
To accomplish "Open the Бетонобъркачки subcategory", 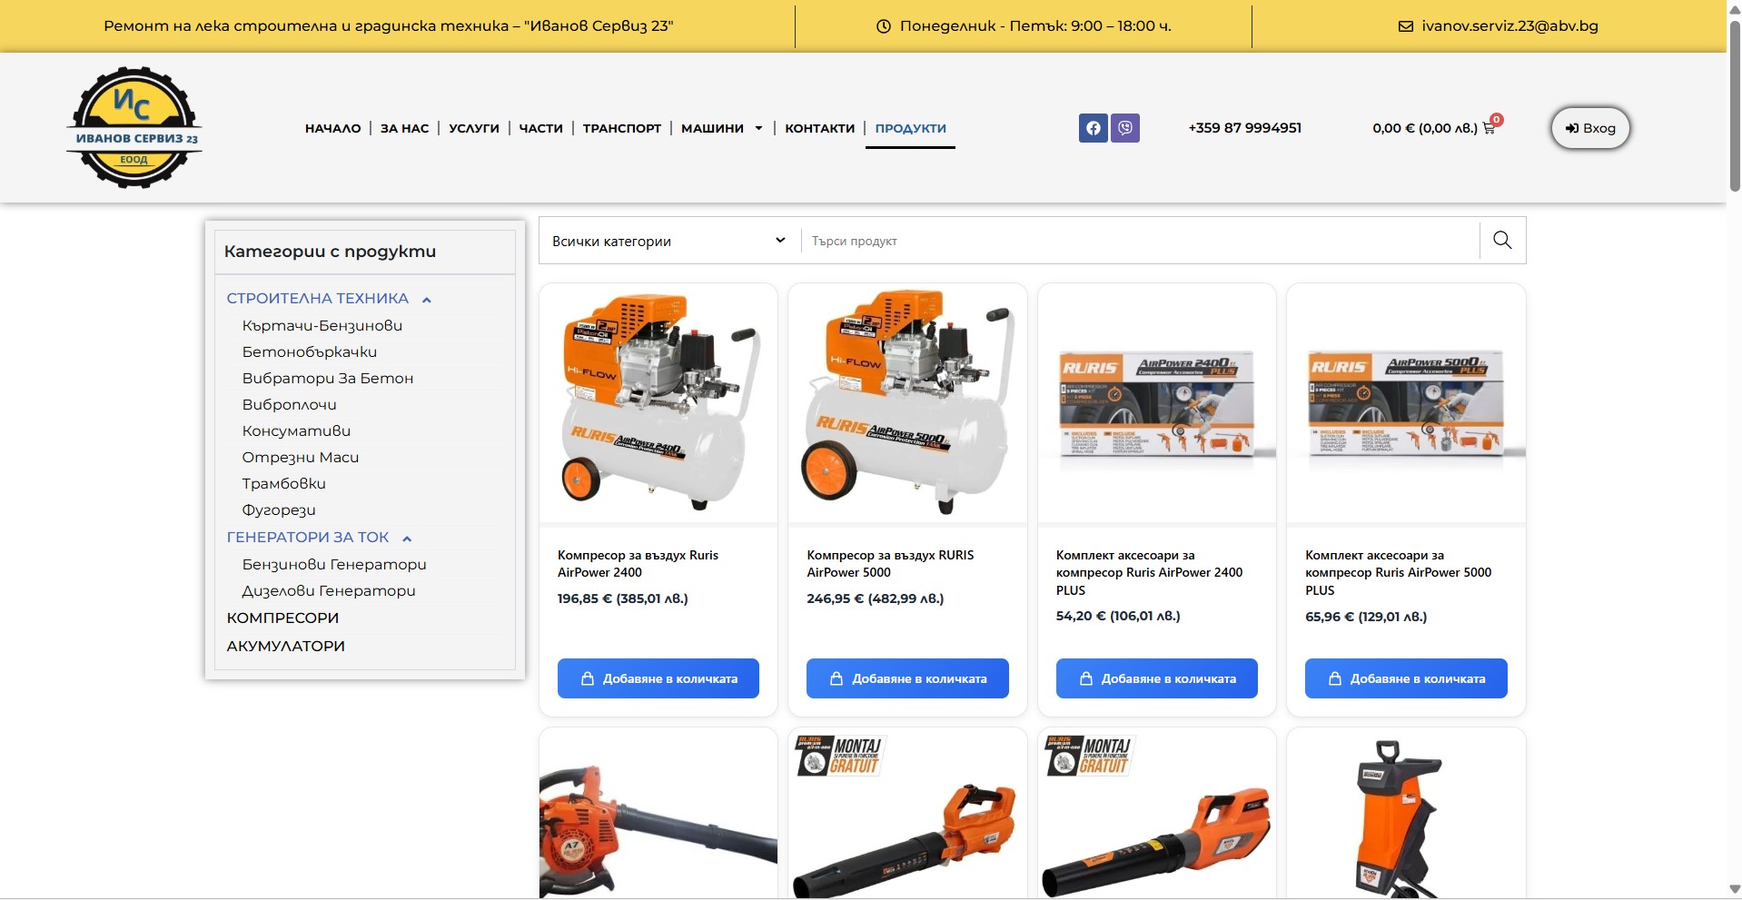I will click(309, 351).
